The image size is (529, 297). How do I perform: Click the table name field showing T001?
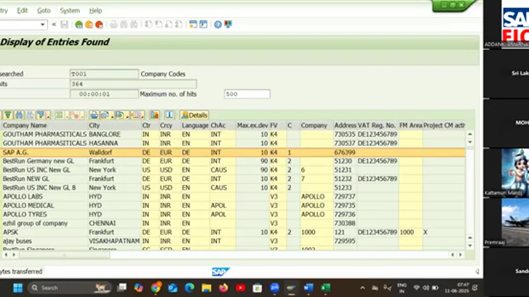coord(104,74)
